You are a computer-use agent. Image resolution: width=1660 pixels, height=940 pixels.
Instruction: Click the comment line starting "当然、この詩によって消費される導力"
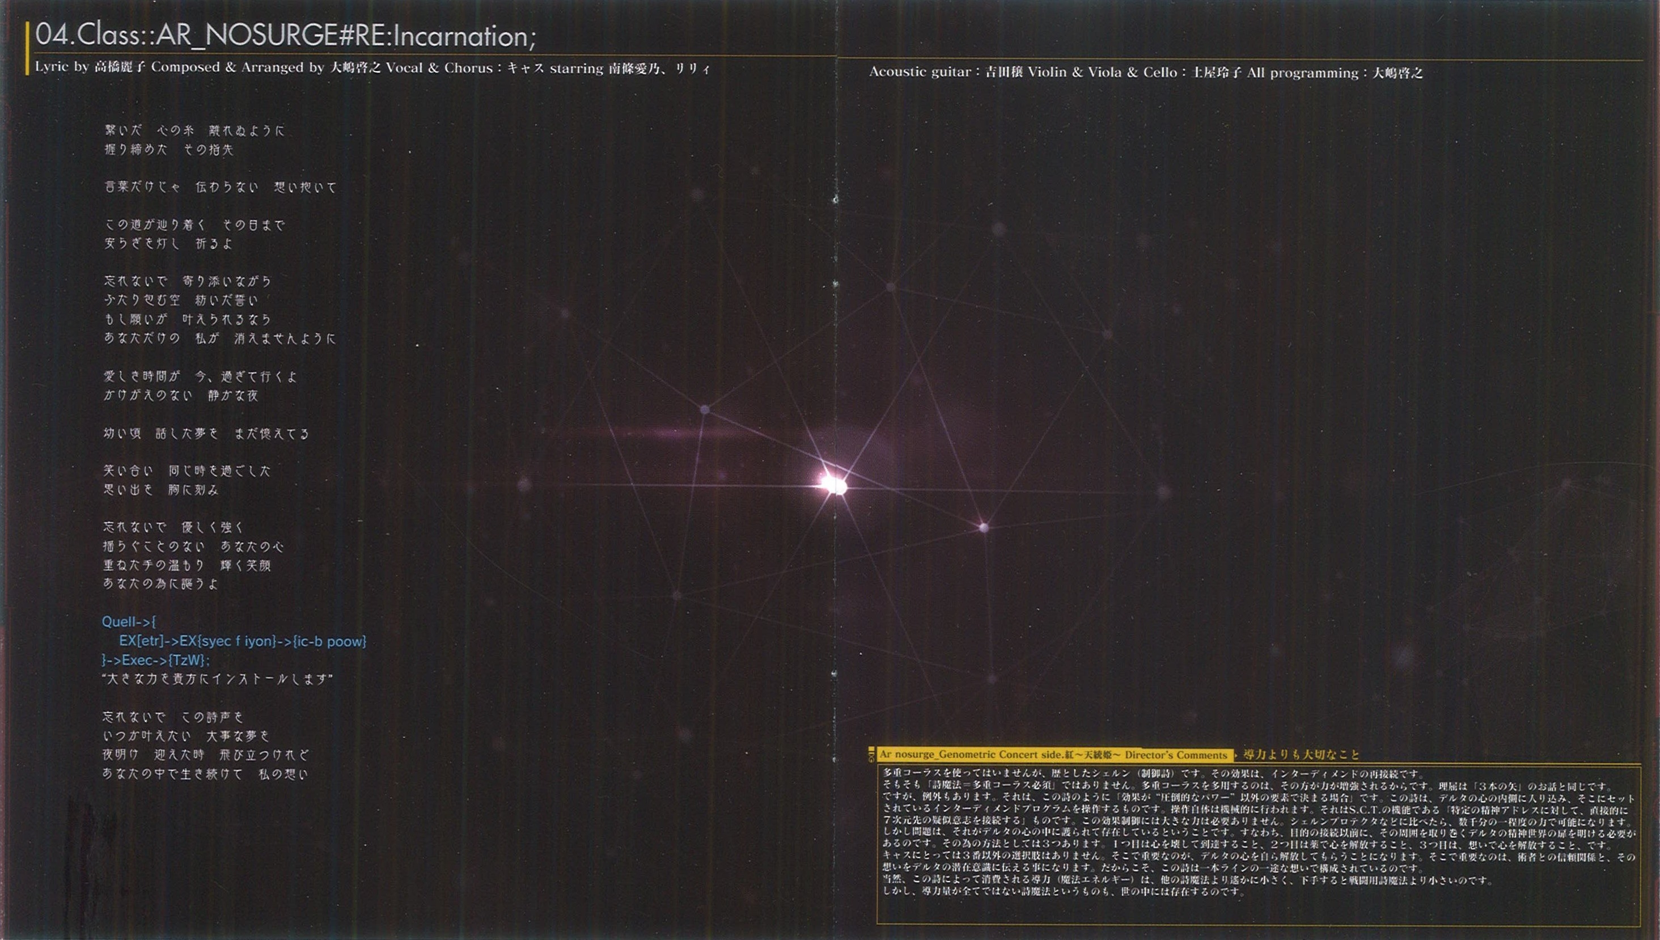point(1188,879)
